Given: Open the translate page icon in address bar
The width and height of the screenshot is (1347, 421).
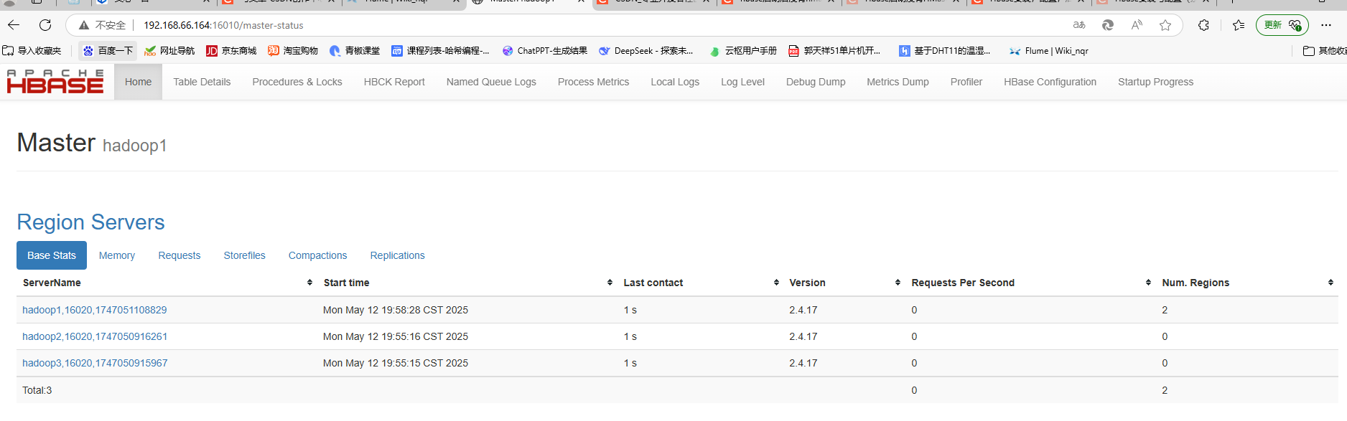Looking at the screenshot, I should point(1079,25).
